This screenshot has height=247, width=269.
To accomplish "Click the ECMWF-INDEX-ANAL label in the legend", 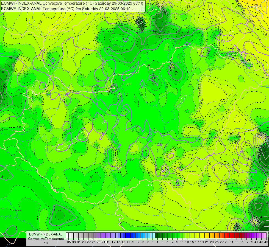I will point(46,234).
